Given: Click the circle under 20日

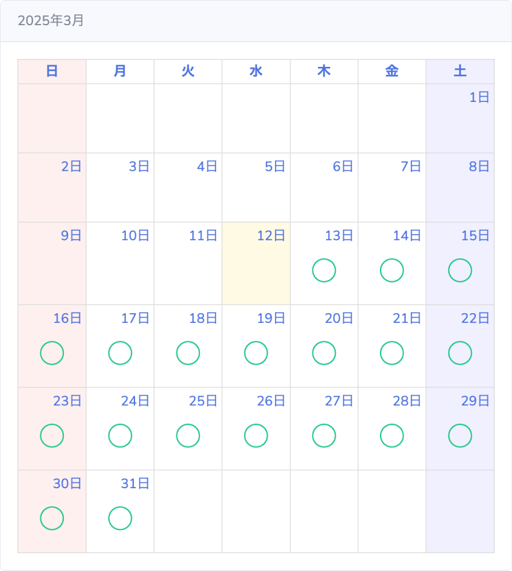Looking at the screenshot, I should pos(324,353).
